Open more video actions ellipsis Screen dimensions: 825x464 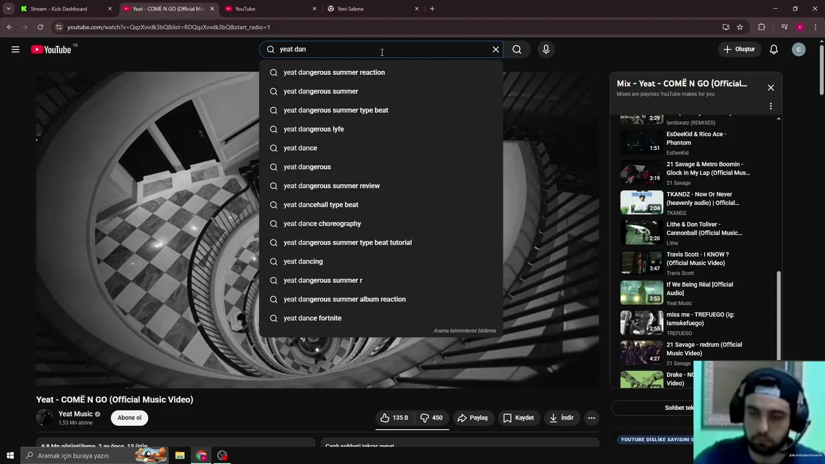(x=591, y=418)
